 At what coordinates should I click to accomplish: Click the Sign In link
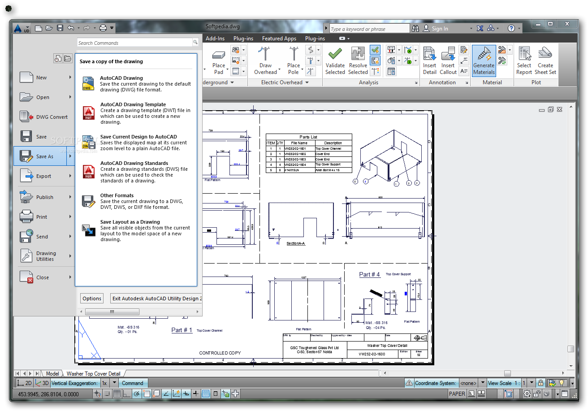tap(440, 29)
